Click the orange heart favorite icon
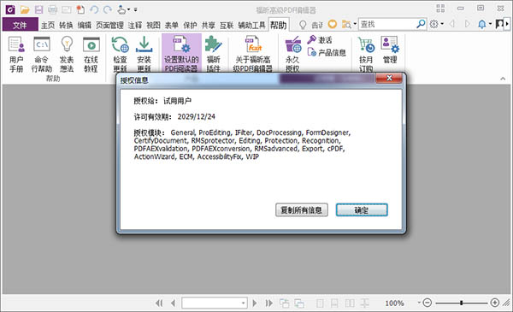The width and height of the screenshot is (513, 312). click(333, 24)
